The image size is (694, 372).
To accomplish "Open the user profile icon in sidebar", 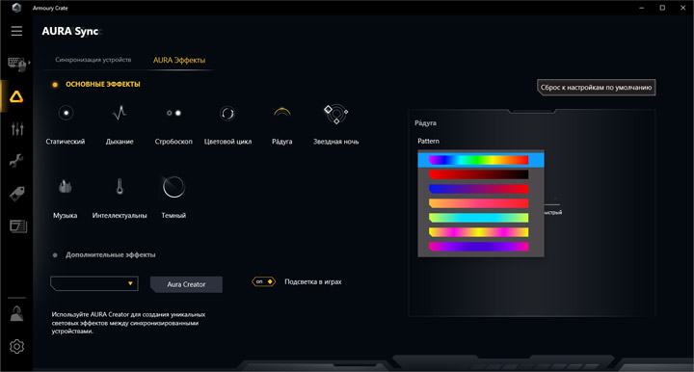I will (x=16, y=313).
